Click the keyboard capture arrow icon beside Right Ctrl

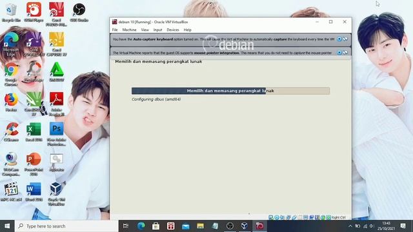click(x=328, y=217)
